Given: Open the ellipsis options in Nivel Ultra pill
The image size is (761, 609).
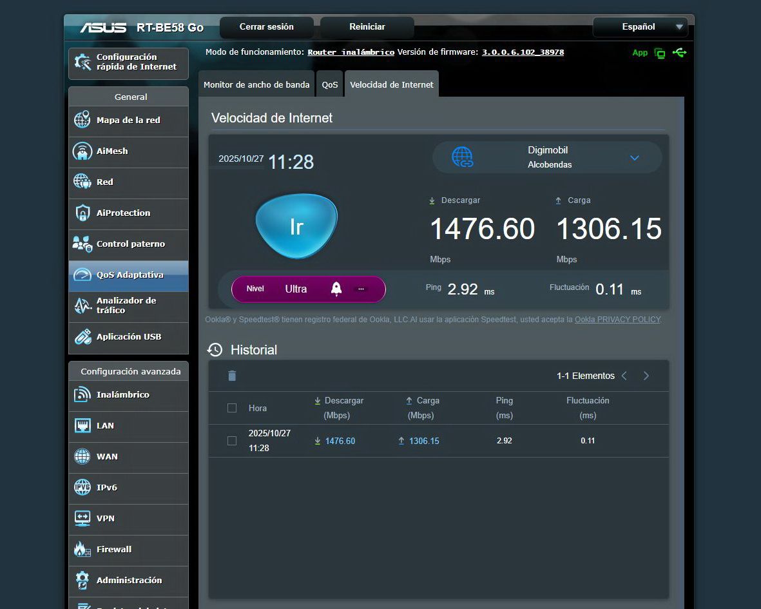Looking at the screenshot, I should tap(361, 289).
